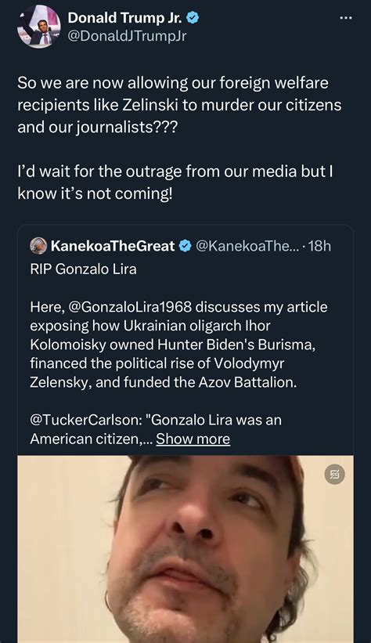Viewport: 371px width, 643px height.
Task: Play the Gonzalo Lira video thumbnail
Action: click(185, 549)
